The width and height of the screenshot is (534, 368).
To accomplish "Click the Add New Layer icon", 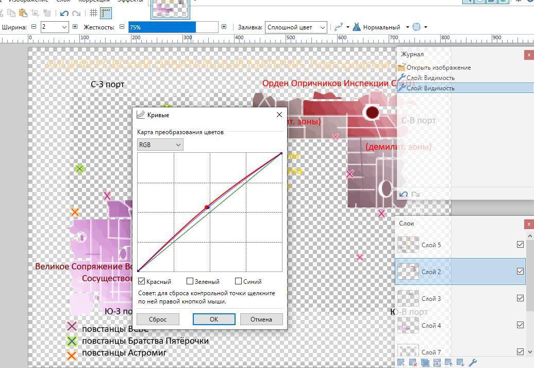I will [x=401, y=363].
